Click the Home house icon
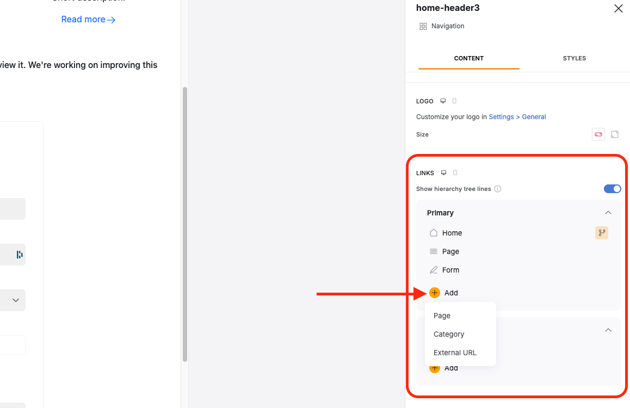 click(x=434, y=233)
